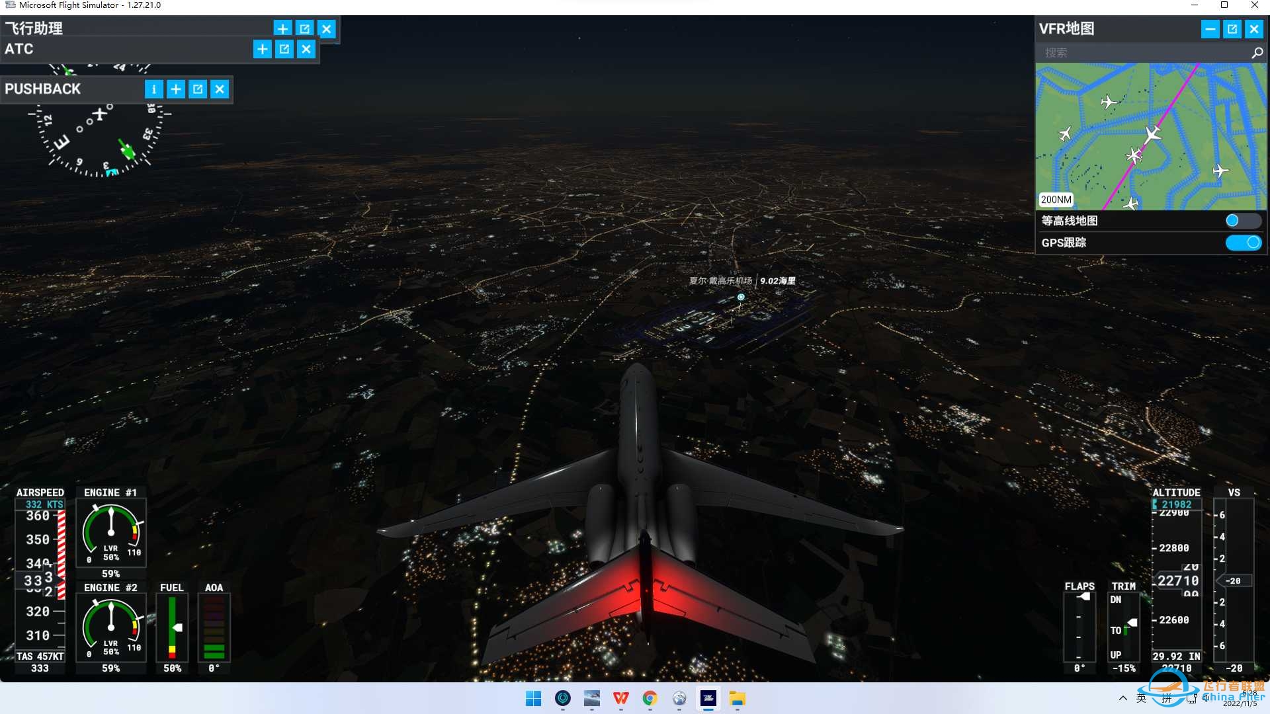This screenshot has height=714, width=1270.
Task: Select ATC menu label
Action: pyautogui.click(x=19, y=49)
